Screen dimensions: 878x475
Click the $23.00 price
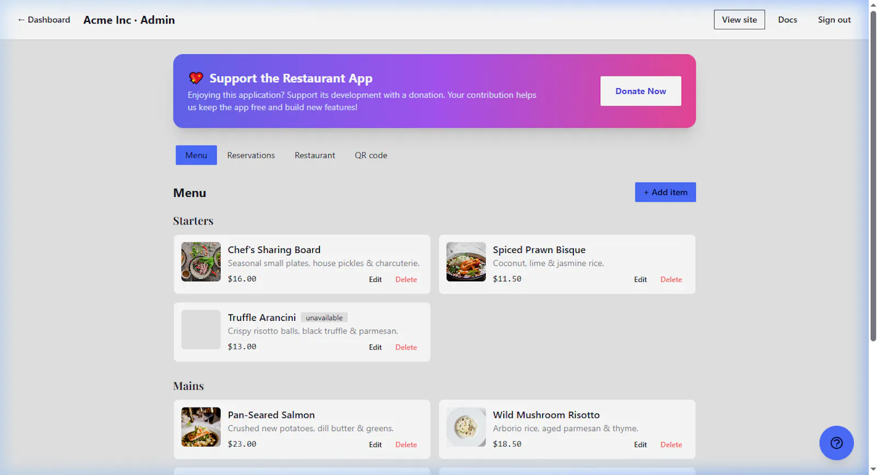click(x=242, y=444)
